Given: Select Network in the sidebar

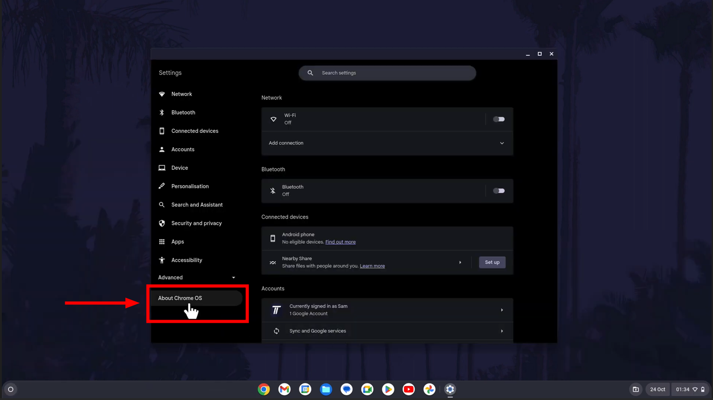Looking at the screenshot, I should (x=196, y=94).
